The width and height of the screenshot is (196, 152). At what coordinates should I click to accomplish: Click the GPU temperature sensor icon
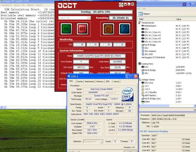[143, 48]
